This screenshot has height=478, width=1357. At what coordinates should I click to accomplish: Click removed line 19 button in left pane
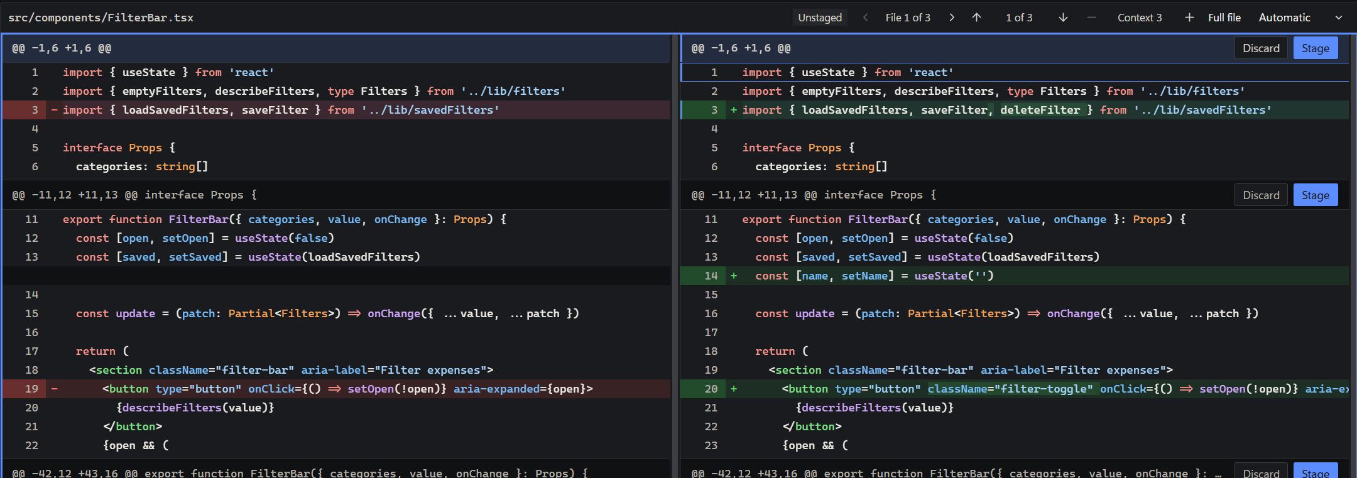(336, 389)
